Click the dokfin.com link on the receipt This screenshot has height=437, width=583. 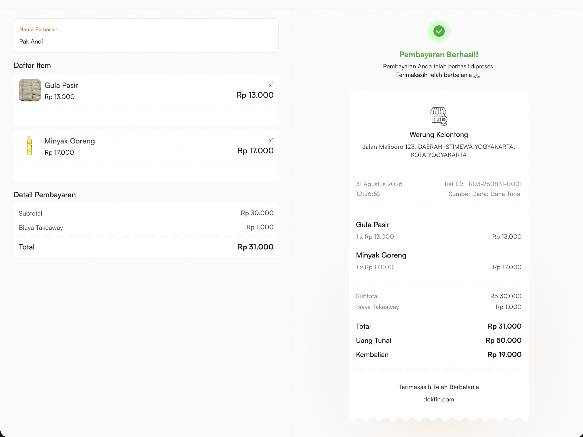coord(439,399)
